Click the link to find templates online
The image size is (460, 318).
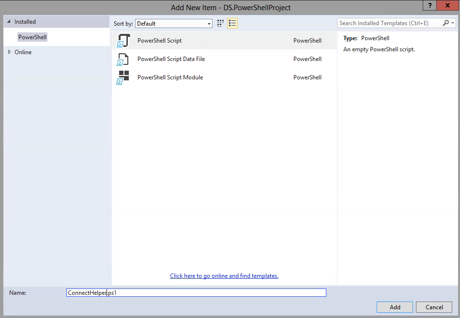(224, 275)
